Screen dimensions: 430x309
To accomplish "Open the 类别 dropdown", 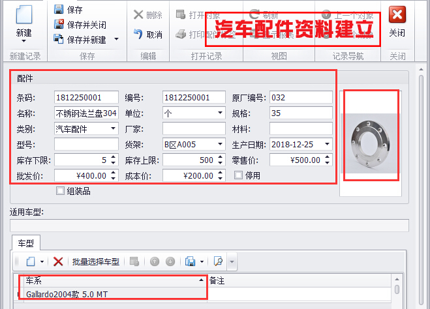I will [113, 129].
